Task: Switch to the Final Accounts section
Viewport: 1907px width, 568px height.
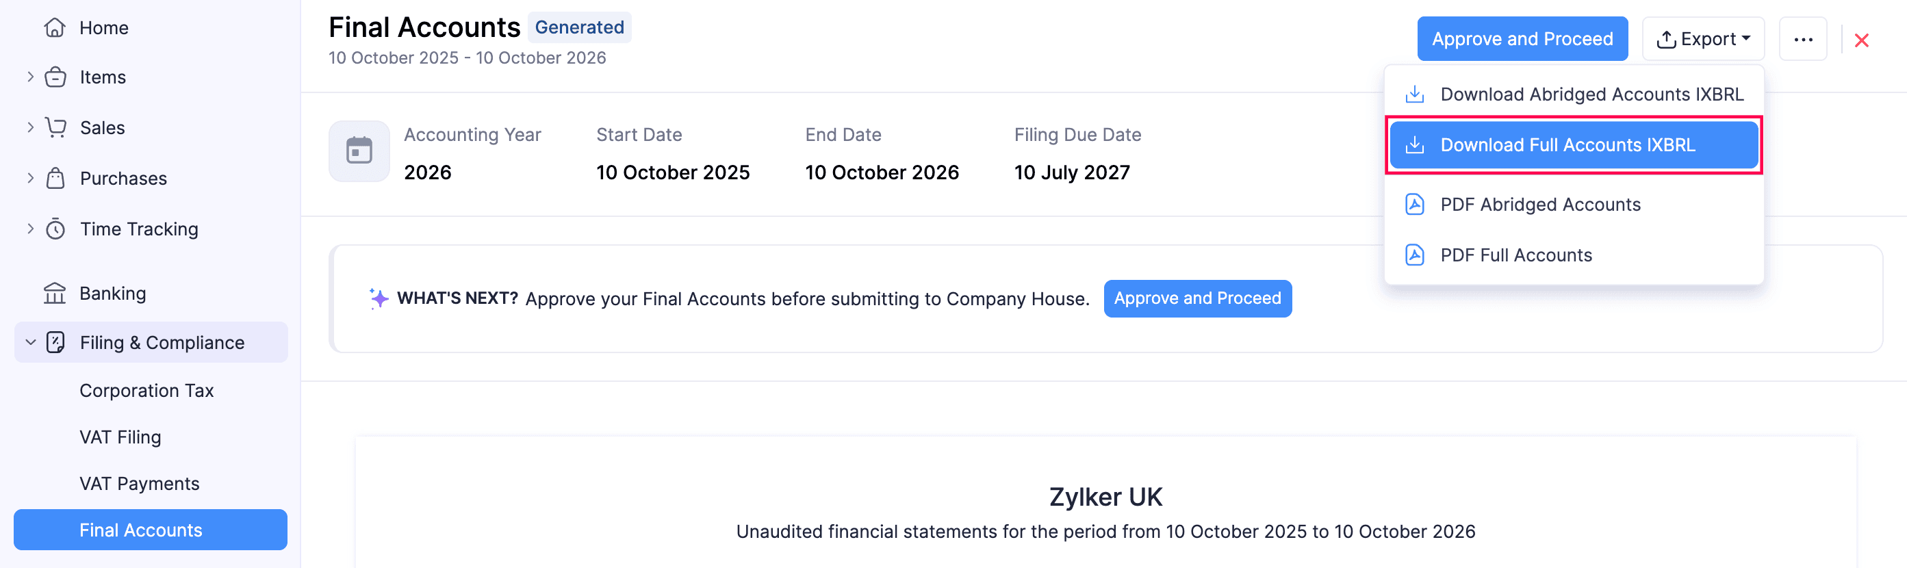Action: (140, 530)
